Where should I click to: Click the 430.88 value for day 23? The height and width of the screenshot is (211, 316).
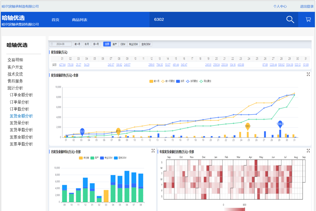pos(241,65)
